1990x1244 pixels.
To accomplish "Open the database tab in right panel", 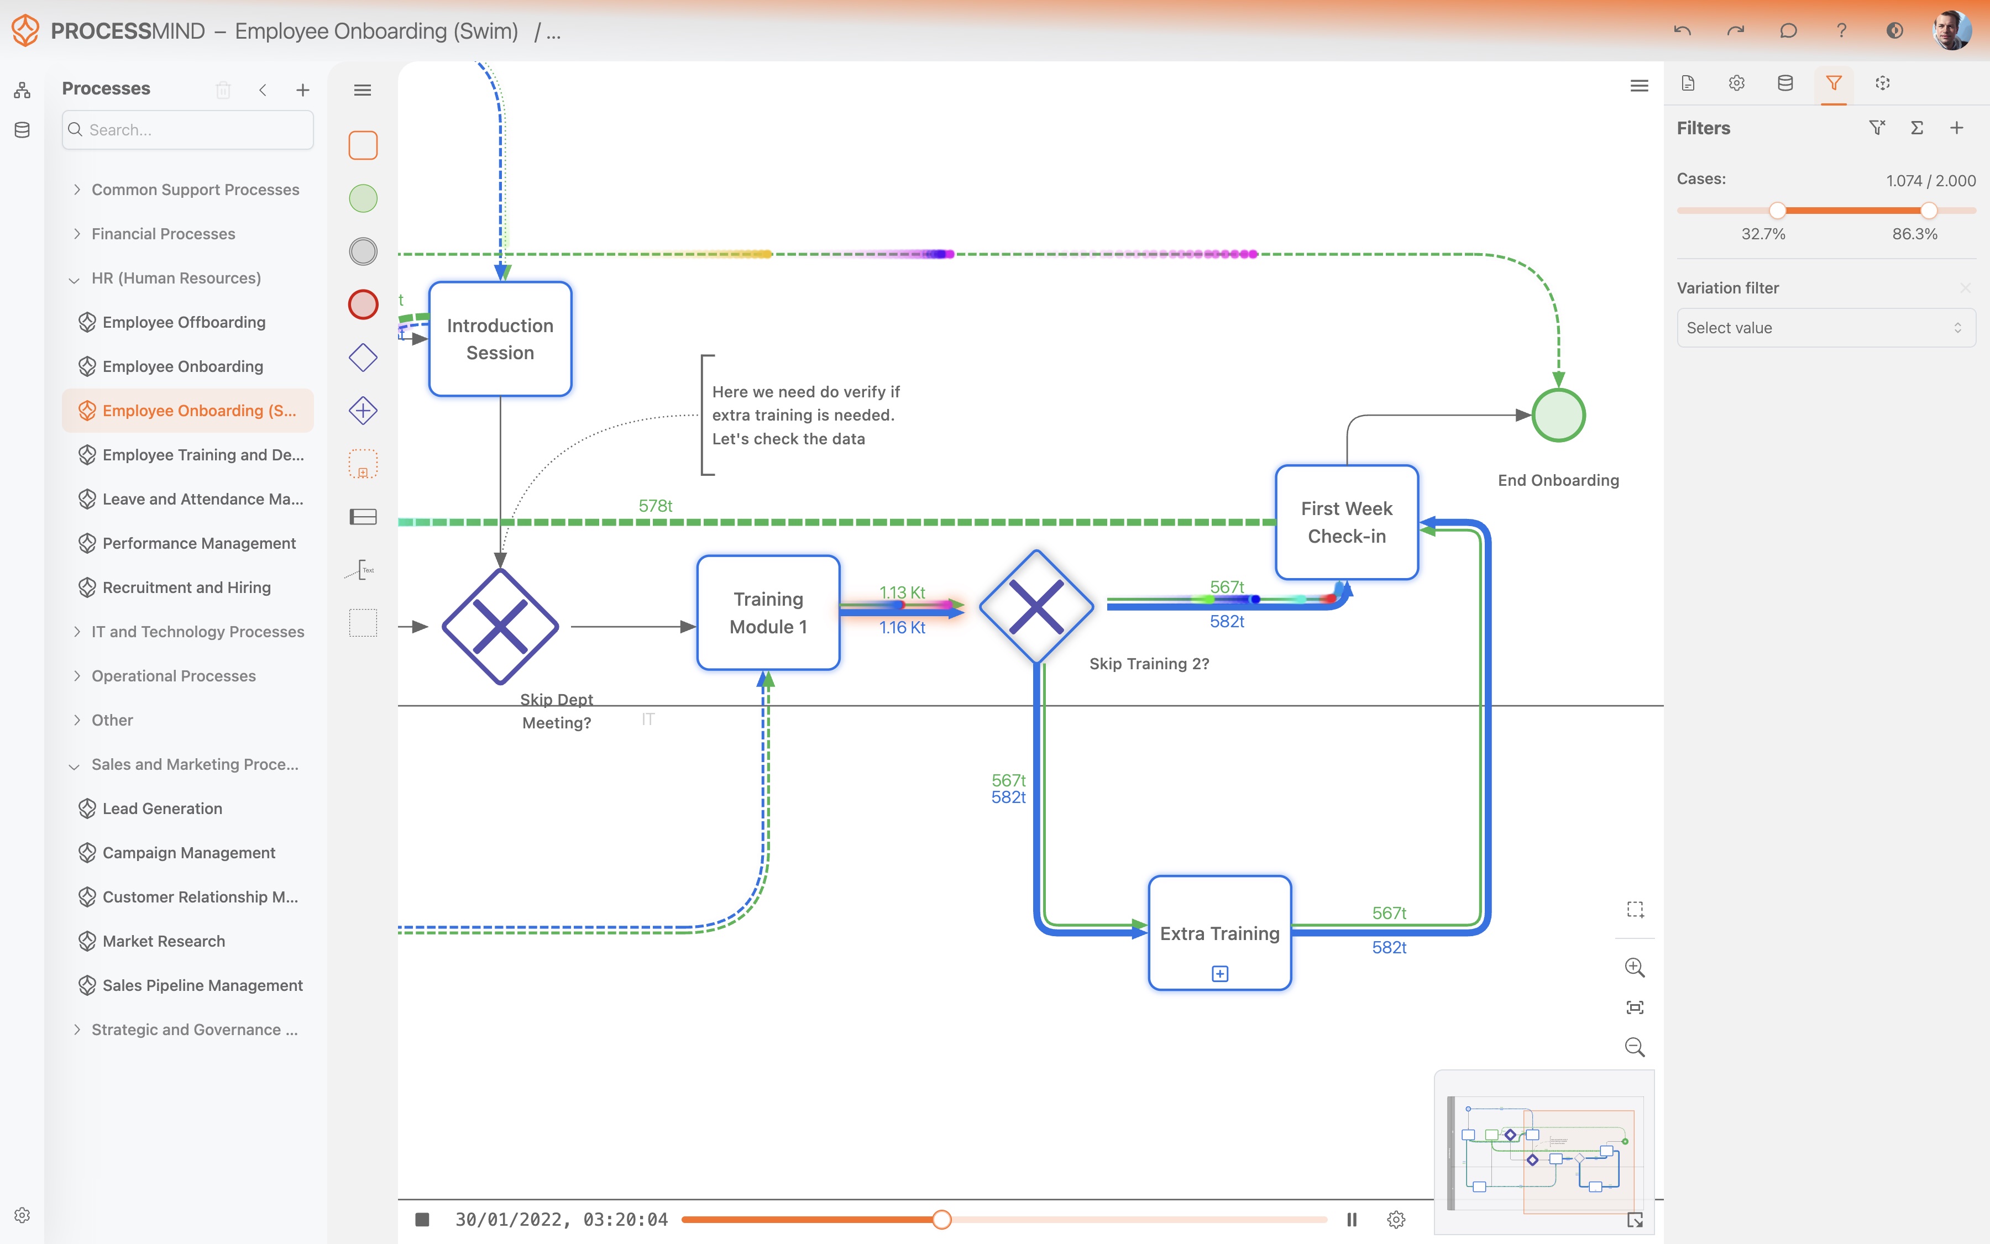I will 1785,83.
